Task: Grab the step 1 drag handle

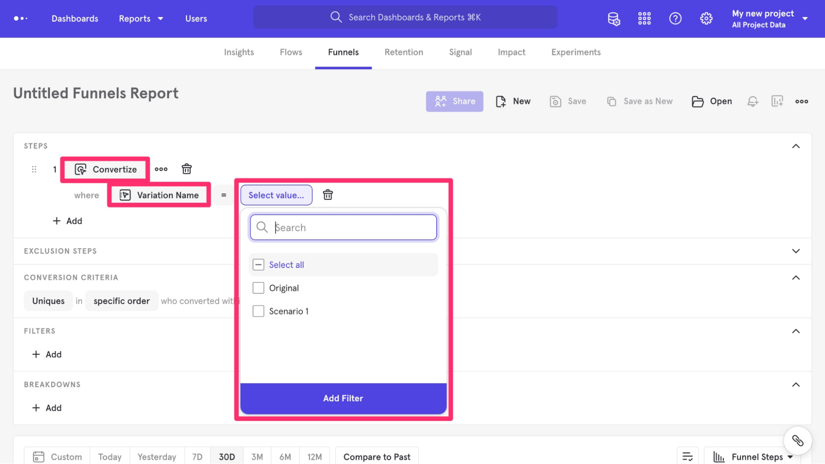Action: 34,169
